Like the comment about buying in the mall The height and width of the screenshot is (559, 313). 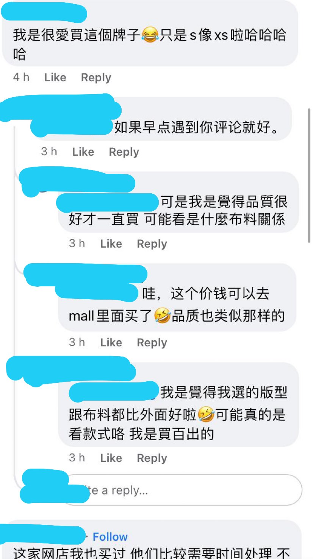[x=111, y=343]
